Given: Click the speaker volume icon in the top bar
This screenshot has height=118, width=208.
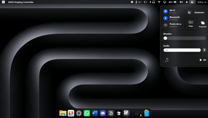Looking at the screenshot, I should click(181, 2).
